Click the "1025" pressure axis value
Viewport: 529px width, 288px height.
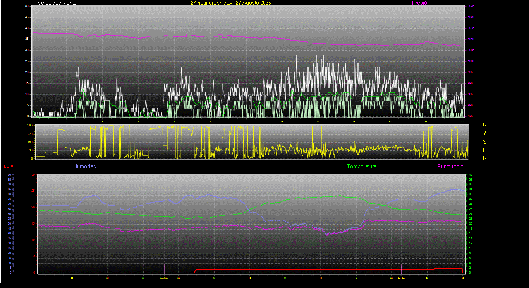pyautogui.click(x=471, y=6)
